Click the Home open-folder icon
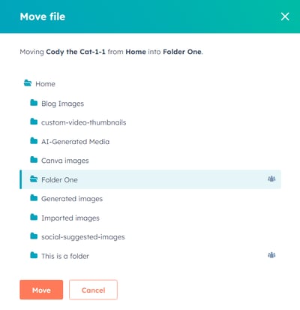 click(x=28, y=83)
